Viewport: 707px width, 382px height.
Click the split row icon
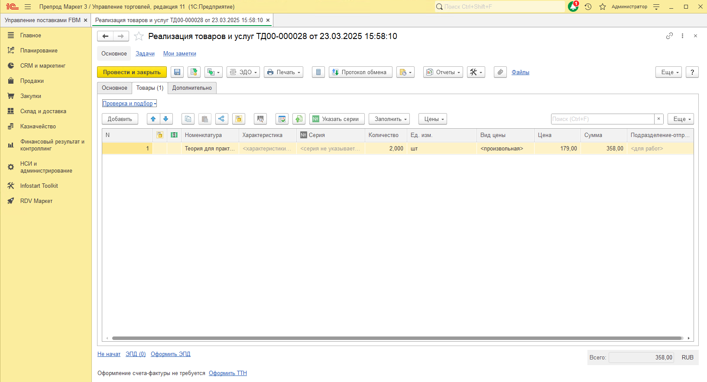click(222, 119)
